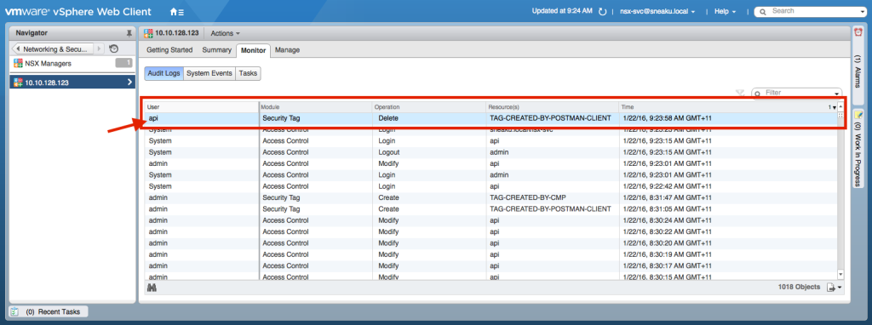Open the navigation history clock icon

pos(113,48)
